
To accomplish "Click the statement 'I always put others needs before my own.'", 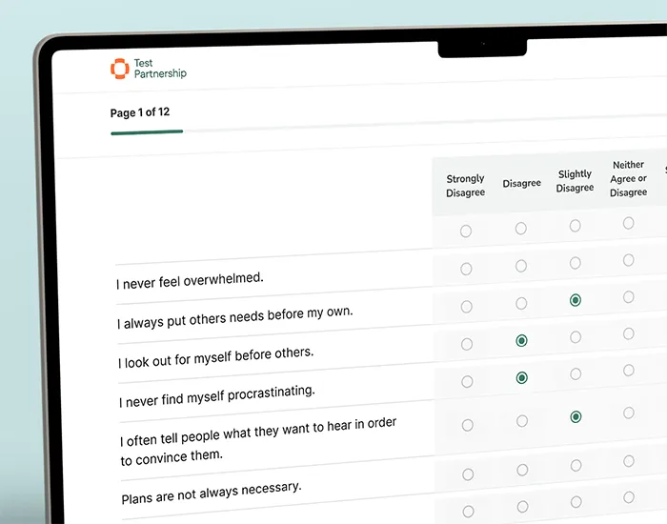I will (x=234, y=317).
